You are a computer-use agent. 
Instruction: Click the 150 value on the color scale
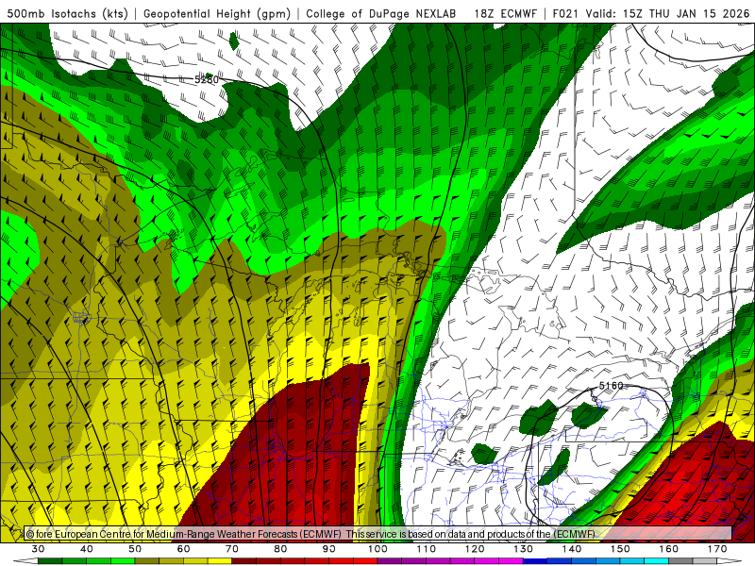point(620,549)
